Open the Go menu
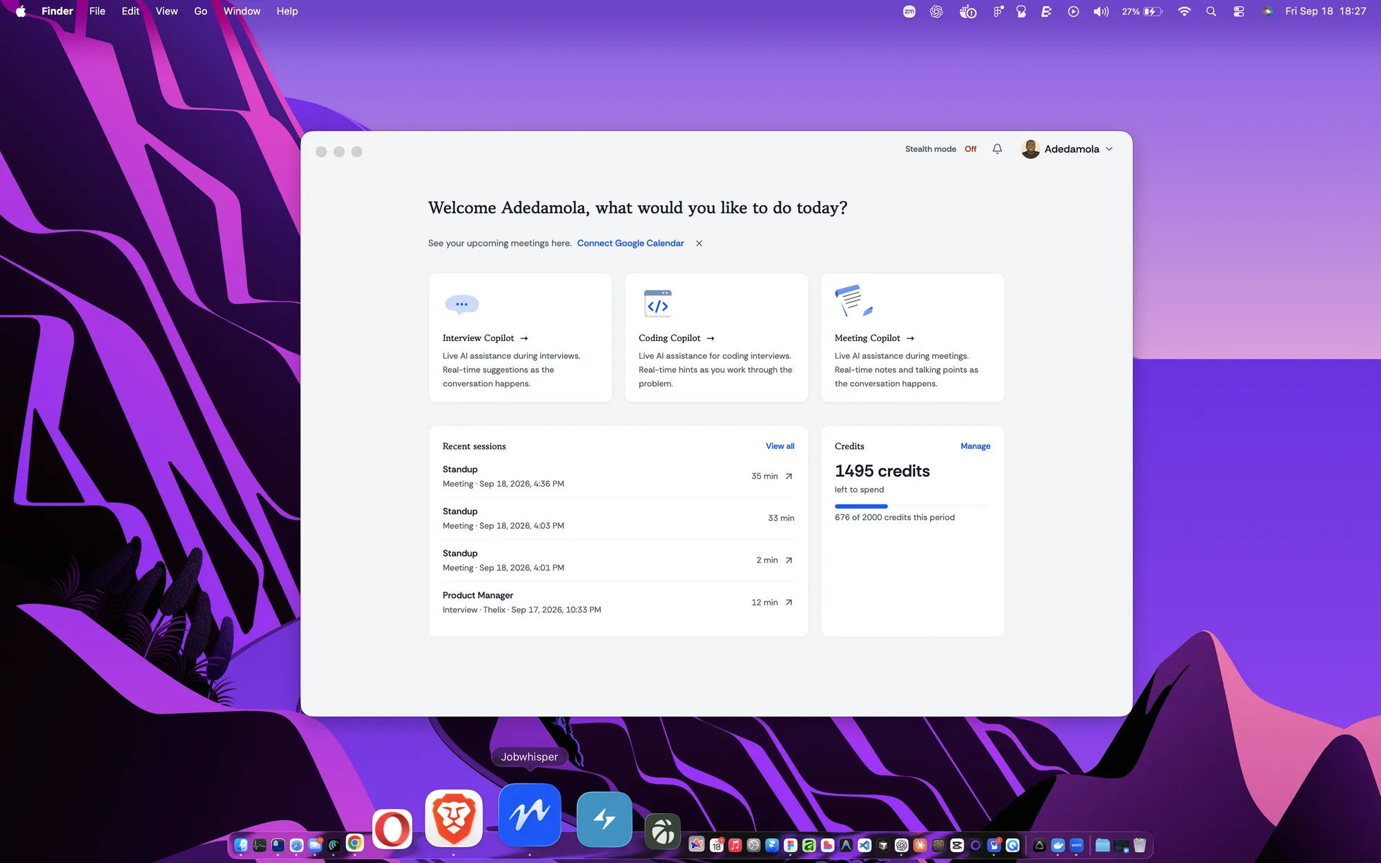1381x863 pixels. click(x=200, y=11)
